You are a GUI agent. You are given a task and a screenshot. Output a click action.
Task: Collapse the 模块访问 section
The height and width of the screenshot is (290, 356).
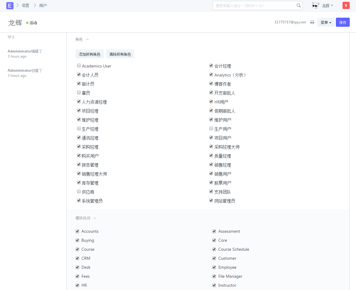pyautogui.click(x=95, y=218)
